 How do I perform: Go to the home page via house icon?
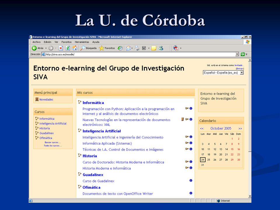75,48
